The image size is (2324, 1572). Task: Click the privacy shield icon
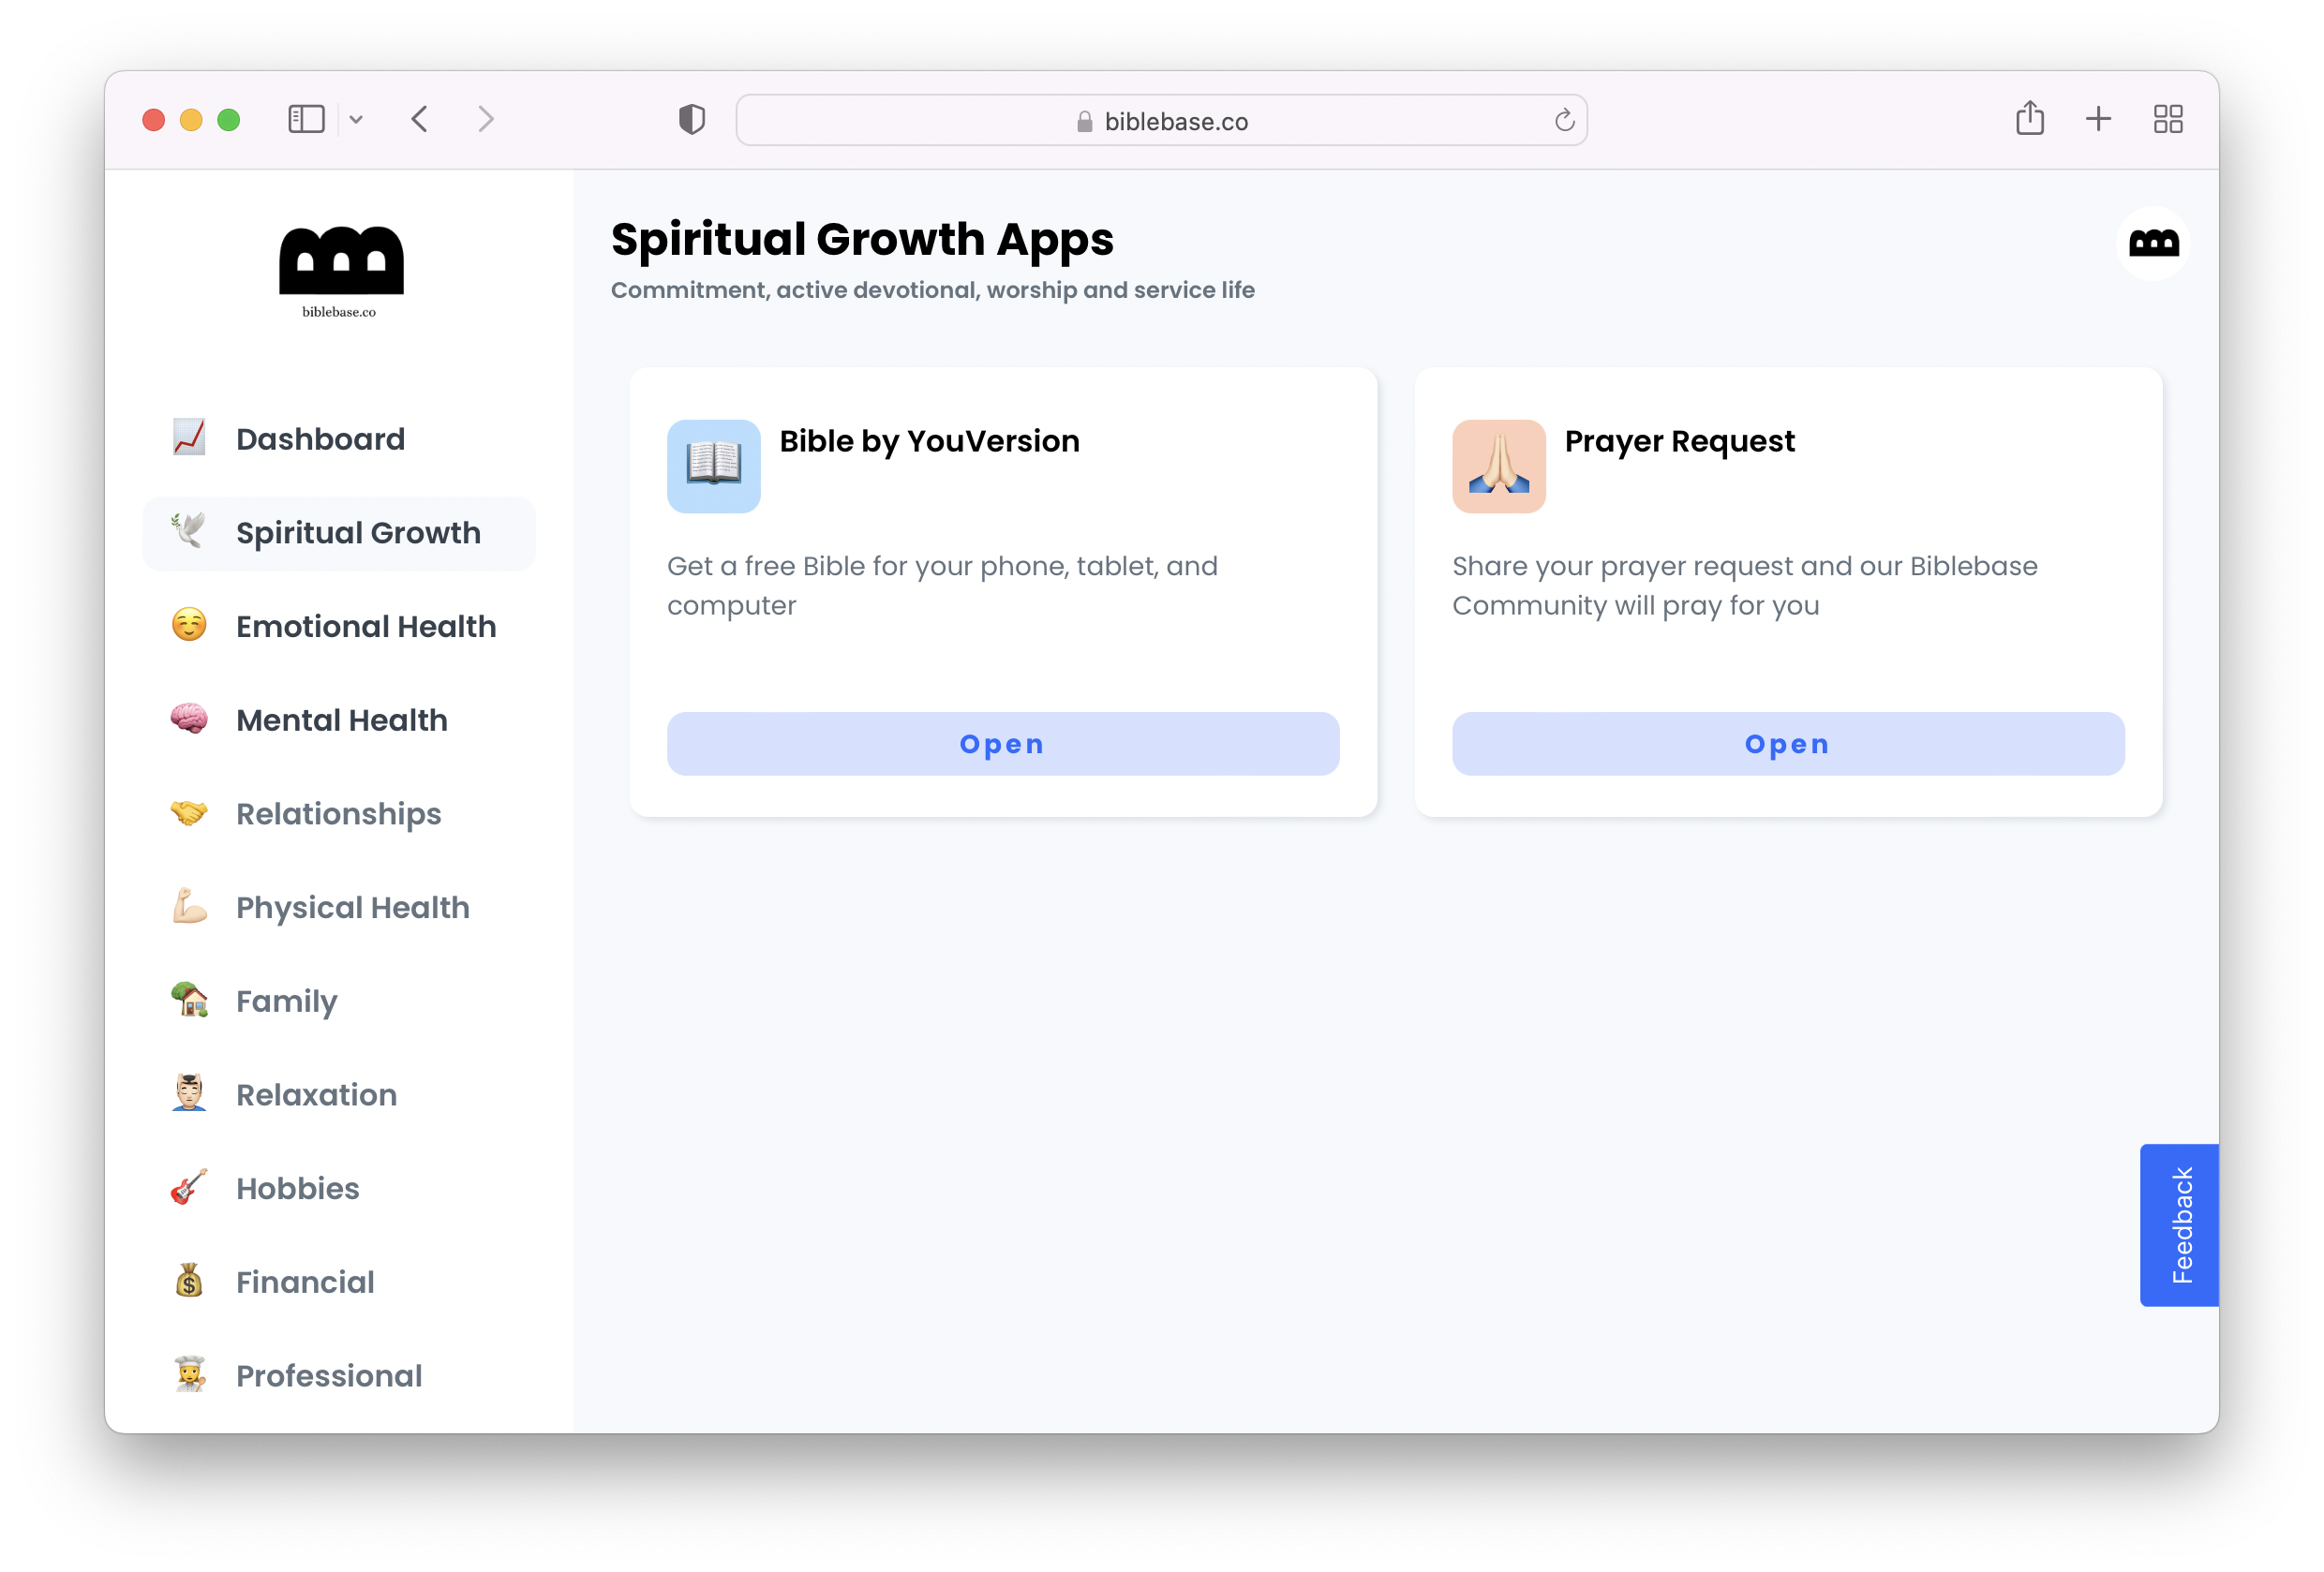pos(691,119)
